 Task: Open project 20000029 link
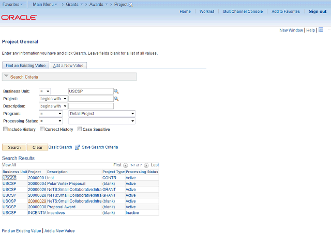(37, 201)
